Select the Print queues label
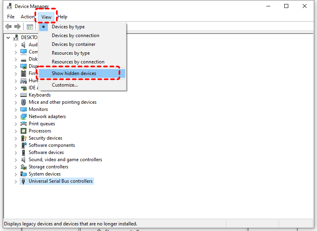The image size is (317, 231). point(42,124)
